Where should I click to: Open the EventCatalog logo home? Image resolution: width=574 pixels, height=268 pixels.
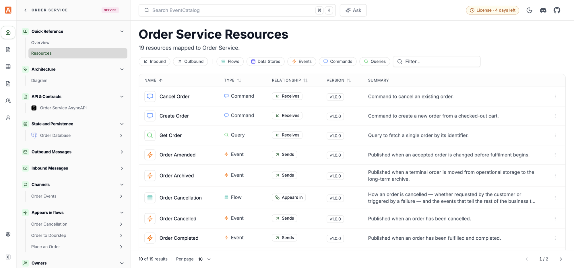point(8,10)
